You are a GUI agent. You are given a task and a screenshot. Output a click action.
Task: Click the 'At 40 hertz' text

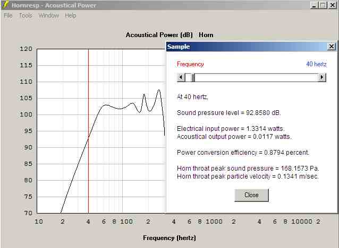coord(192,97)
